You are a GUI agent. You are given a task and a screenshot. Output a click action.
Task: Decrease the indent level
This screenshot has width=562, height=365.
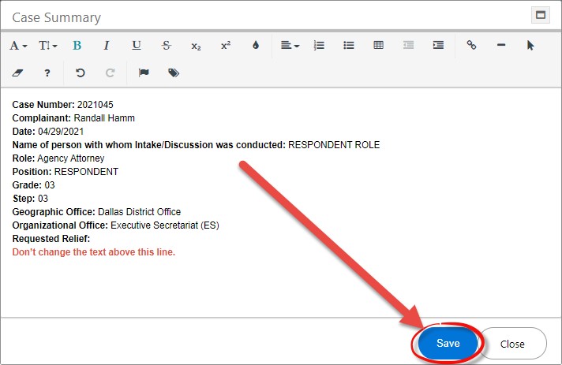(x=408, y=45)
